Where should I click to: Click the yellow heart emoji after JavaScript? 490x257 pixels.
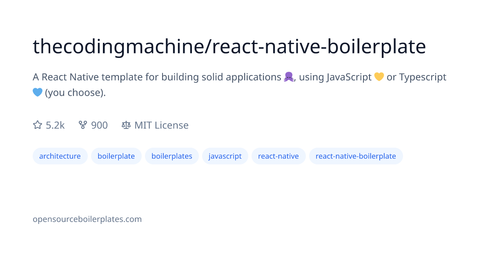point(379,76)
